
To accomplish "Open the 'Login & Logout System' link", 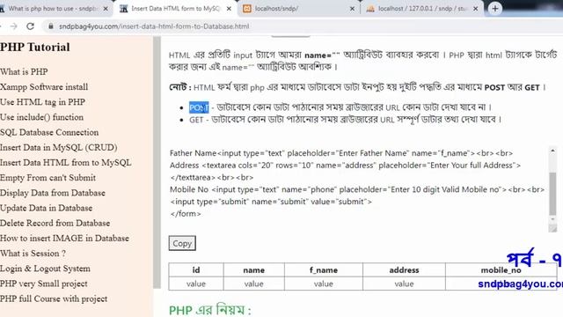I will (45, 268).
